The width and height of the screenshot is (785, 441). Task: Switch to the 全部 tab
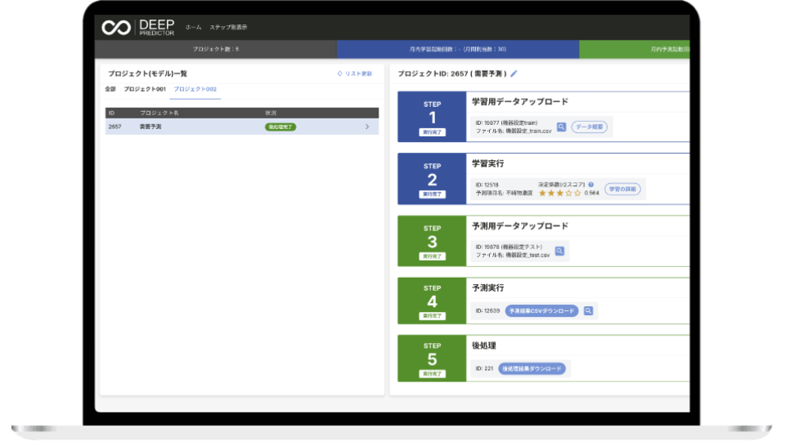110,88
